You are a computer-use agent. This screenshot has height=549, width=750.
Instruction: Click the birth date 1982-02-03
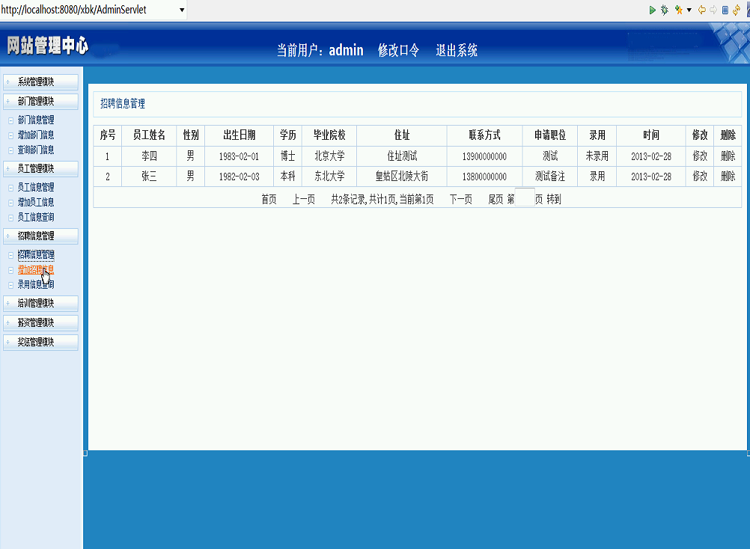[240, 177]
